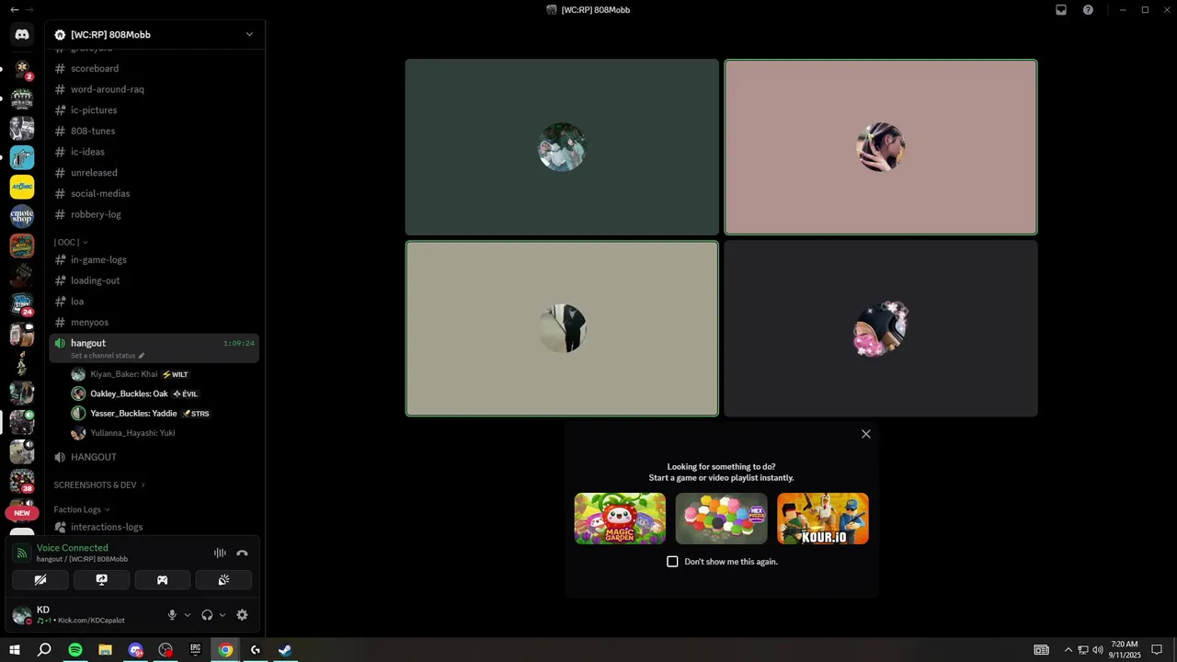Image resolution: width=1177 pixels, height=662 pixels.
Task: Collapse the OOC channel category
Action: coord(71,242)
